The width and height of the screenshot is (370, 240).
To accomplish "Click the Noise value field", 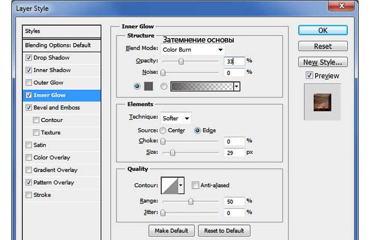I will pos(234,73).
